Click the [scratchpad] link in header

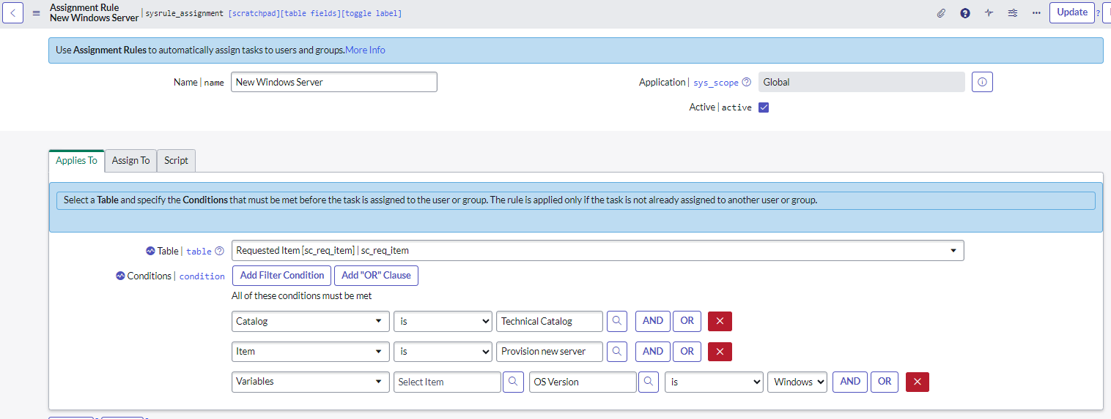coord(254,13)
